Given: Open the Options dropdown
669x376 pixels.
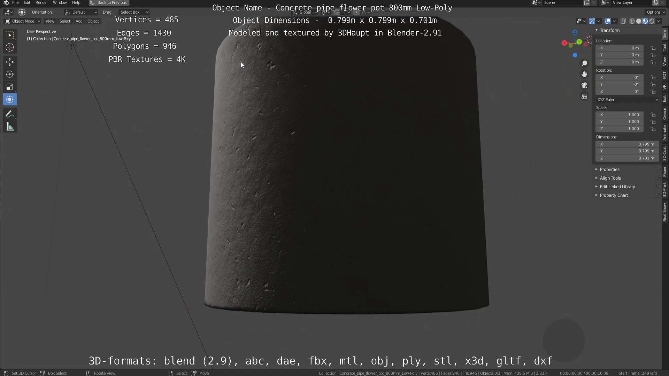Looking at the screenshot, I should tap(656, 12).
